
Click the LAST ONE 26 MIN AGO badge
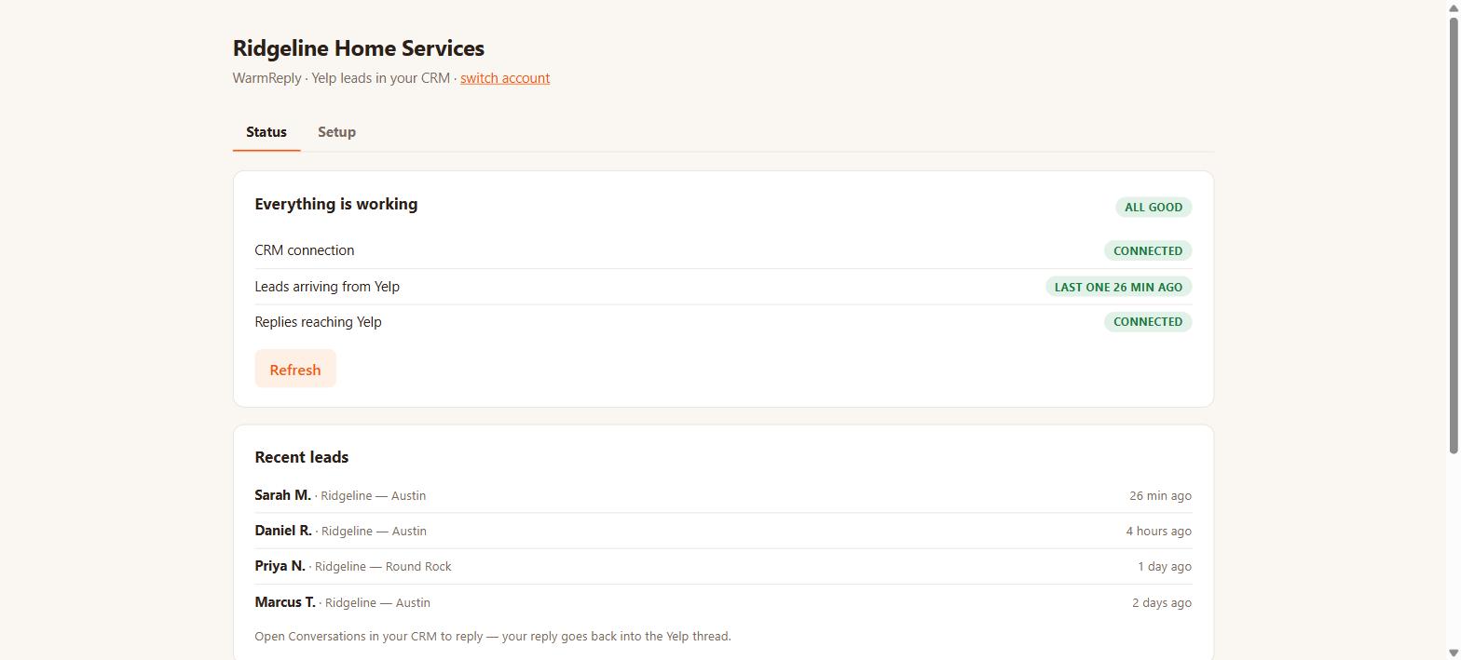[1118, 287]
